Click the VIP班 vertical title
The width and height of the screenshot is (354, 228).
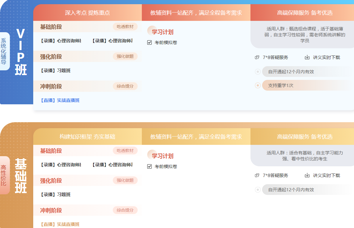pyautogui.click(x=21, y=52)
